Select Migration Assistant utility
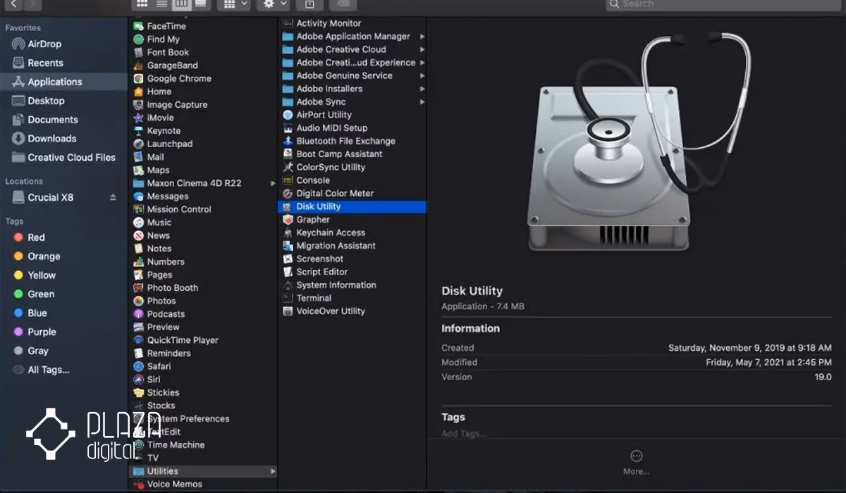This screenshot has width=846, height=493. tap(336, 246)
